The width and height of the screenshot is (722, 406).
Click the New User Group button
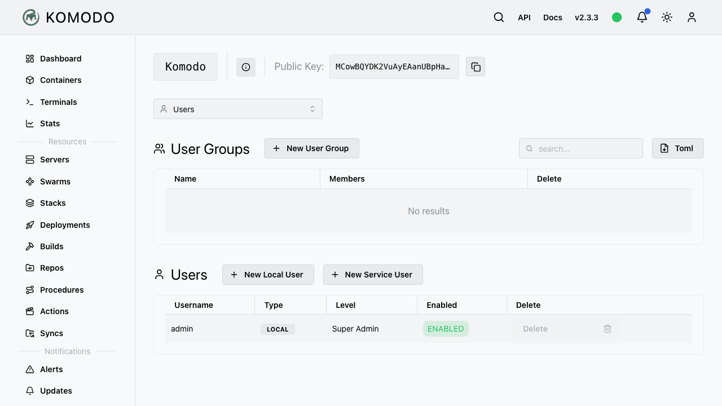tap(312, 148)
